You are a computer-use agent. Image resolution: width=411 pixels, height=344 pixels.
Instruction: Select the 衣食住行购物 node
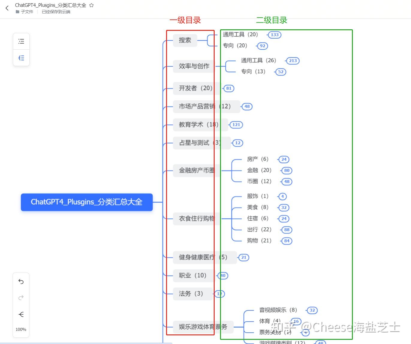click(x=197, y=219)
